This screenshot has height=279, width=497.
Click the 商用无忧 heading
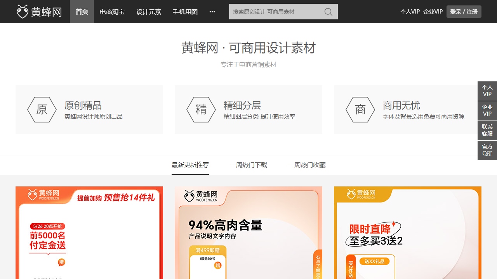[401, 105]
